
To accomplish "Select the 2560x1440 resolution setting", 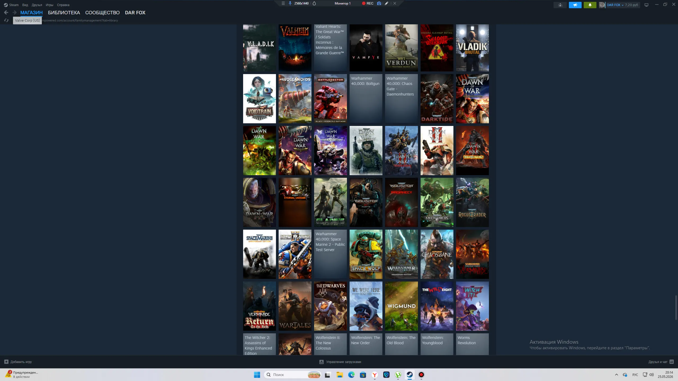I will point(301,3).
